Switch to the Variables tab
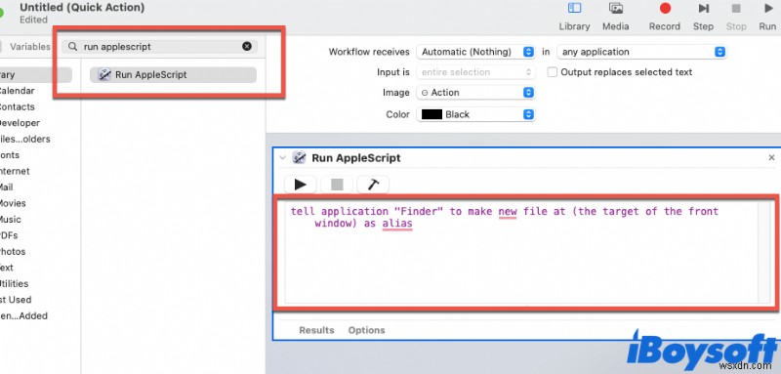Screen dimensions: 781x374 pos(30,47)
